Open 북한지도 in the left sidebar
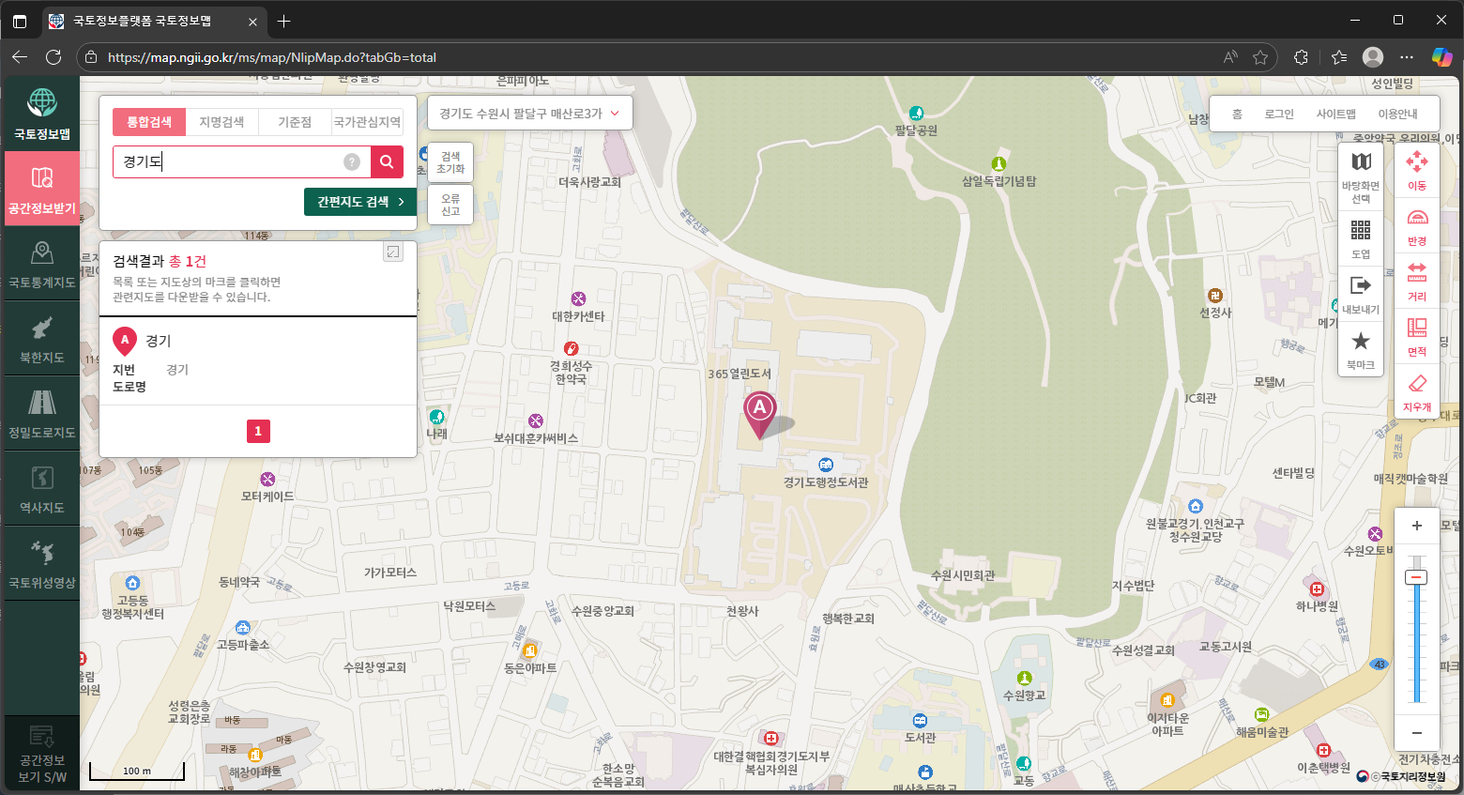1464x795 pixels. click(x=42, y=339)
